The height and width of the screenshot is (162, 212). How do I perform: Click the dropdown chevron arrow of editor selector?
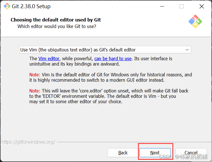click(187, 50)
